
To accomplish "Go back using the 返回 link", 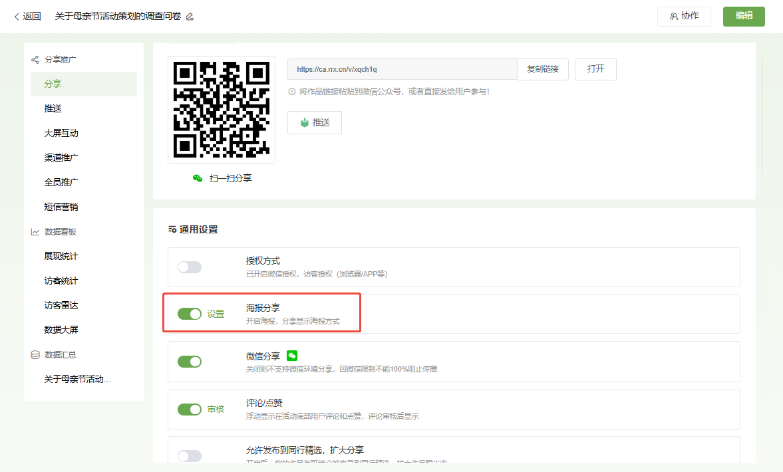I will tap(27, 17).
